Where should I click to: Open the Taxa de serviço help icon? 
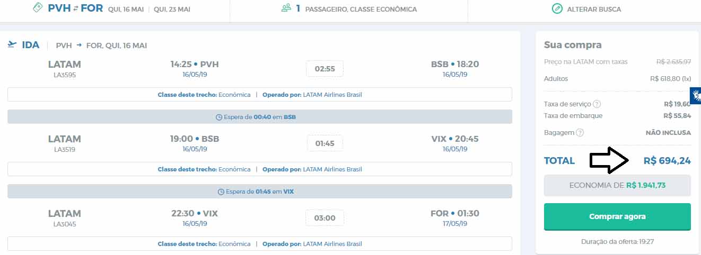pos(597,104)
